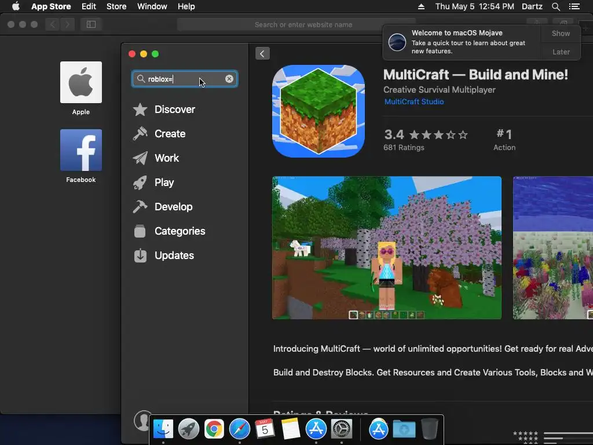Click the Updates download icon

tap(140, 256)
